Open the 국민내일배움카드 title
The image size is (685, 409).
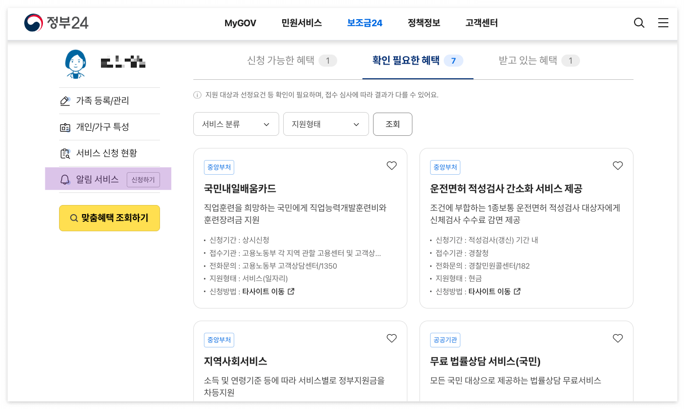(x=240, y=189)
